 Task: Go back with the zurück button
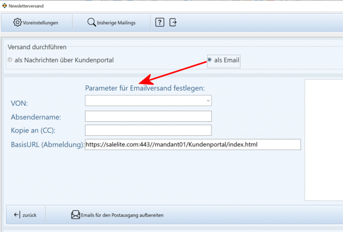click(25, 215)
